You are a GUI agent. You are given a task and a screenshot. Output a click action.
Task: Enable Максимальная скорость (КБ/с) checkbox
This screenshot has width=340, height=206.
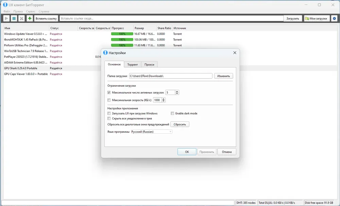click(x=109, y=100)
